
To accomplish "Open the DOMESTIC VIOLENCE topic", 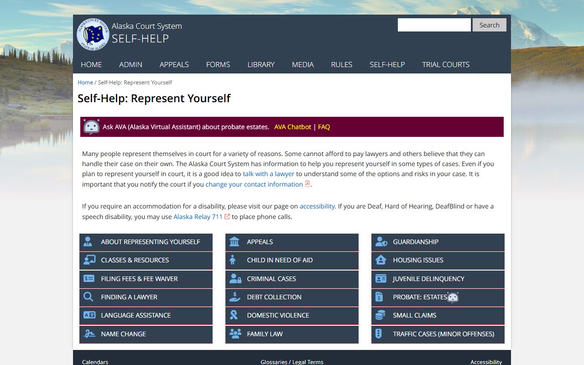I will (292, 316).
